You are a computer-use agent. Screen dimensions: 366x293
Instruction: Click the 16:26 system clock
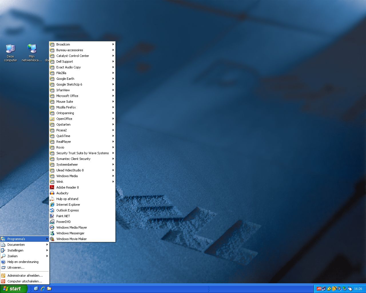(x=358, y=289)
